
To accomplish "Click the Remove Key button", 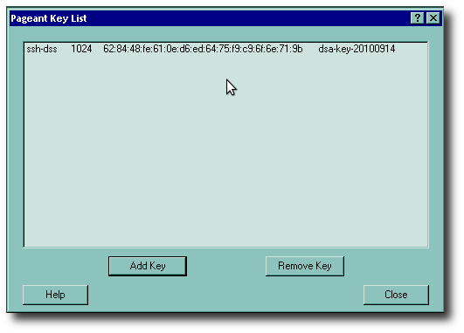I will click(305, 266).
